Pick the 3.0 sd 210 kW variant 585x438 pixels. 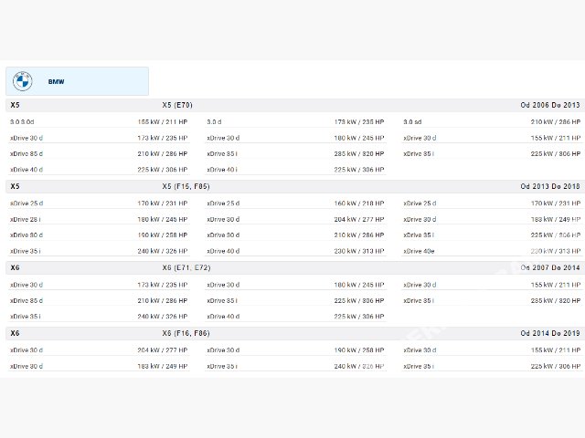[412, 121]
